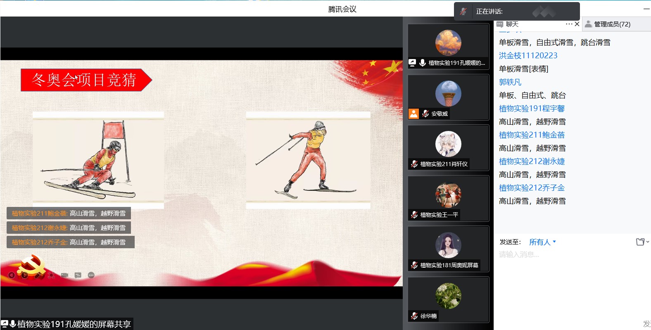Expand the 所有人 recipient dropdown

tap(542, 242)
